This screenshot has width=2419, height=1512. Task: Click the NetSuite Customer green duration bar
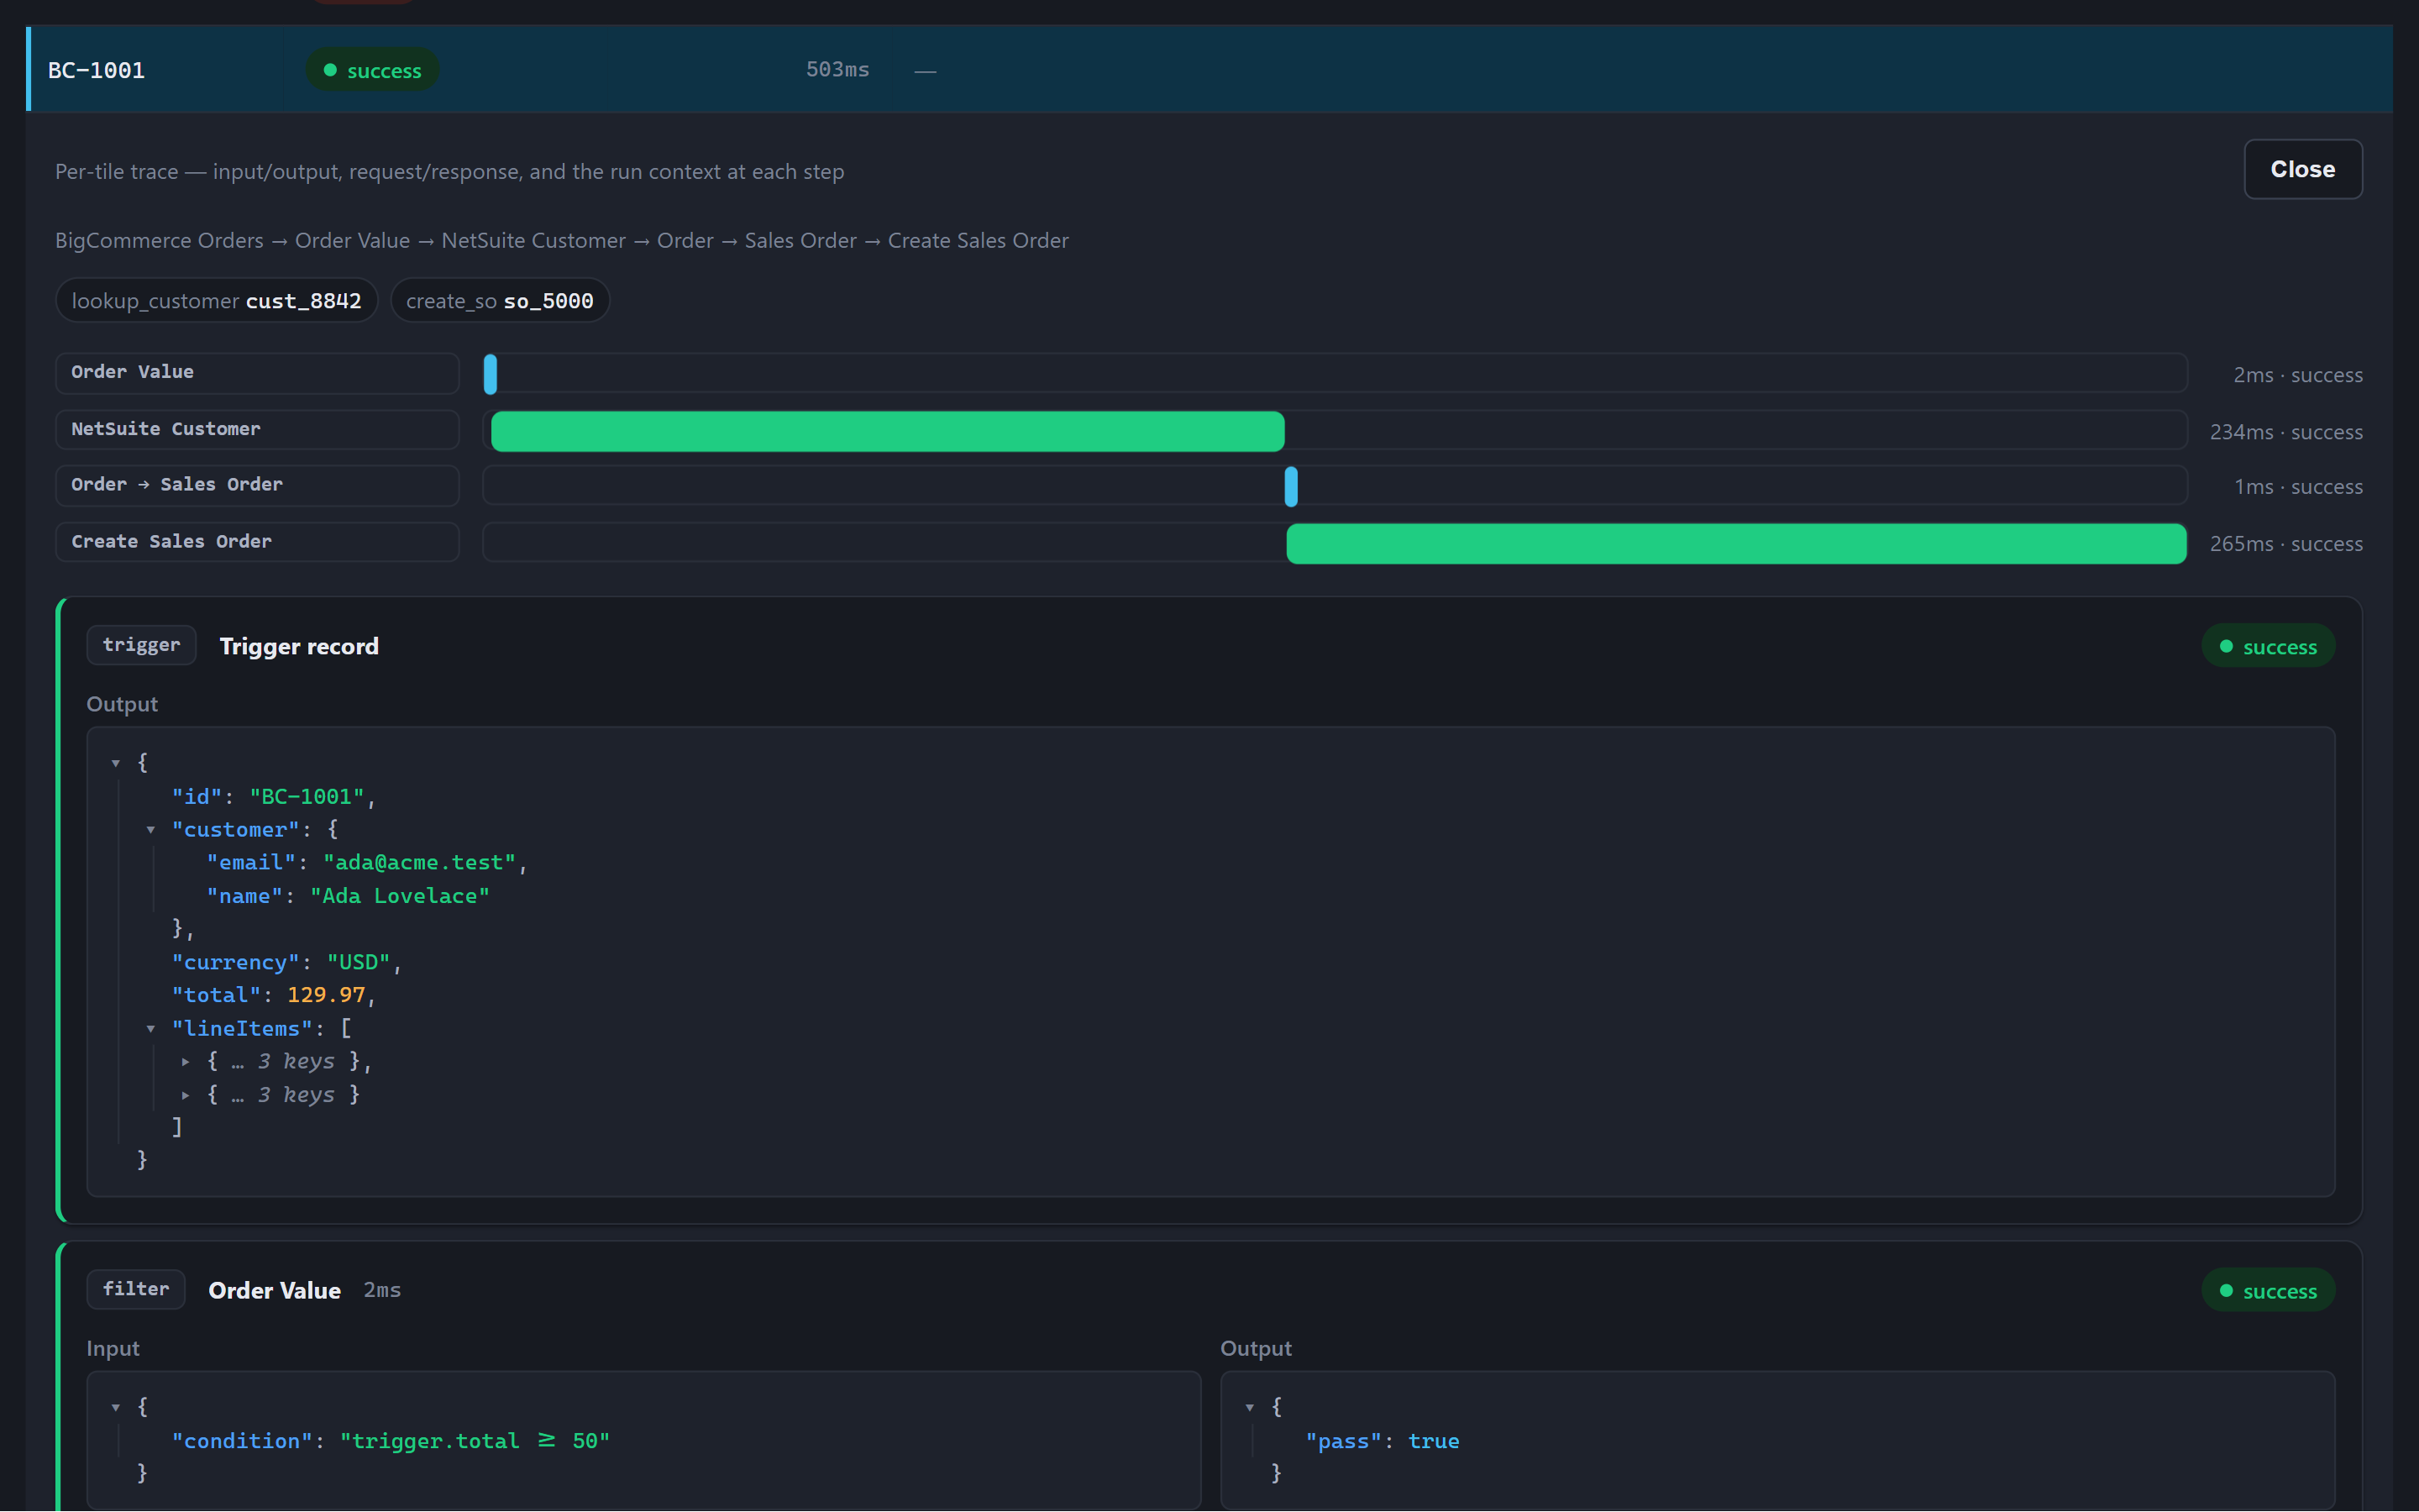click(888, 431)
